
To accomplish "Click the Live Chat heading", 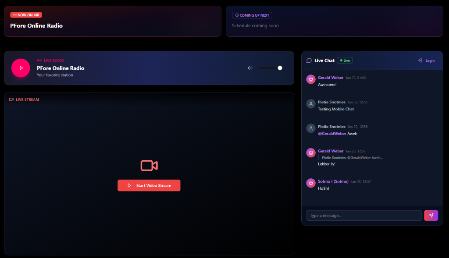I will [324, 60].
